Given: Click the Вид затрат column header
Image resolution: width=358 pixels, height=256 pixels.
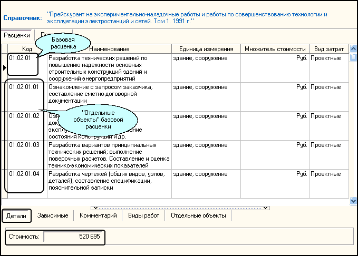Looking at the screenshot, I should point(328,49).
